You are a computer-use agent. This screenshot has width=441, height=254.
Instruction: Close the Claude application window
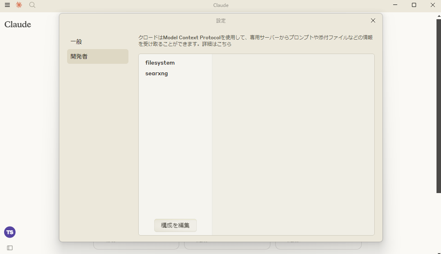coord(432,5)
